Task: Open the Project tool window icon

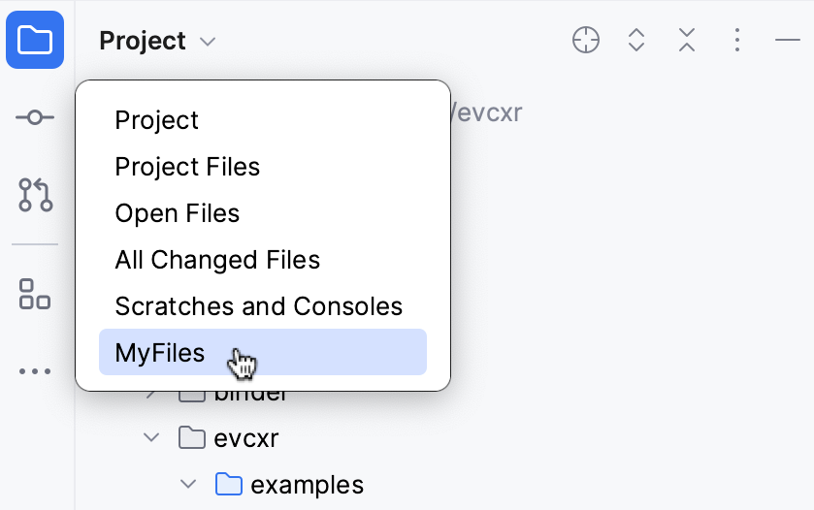Action: (x=35, y=40)
